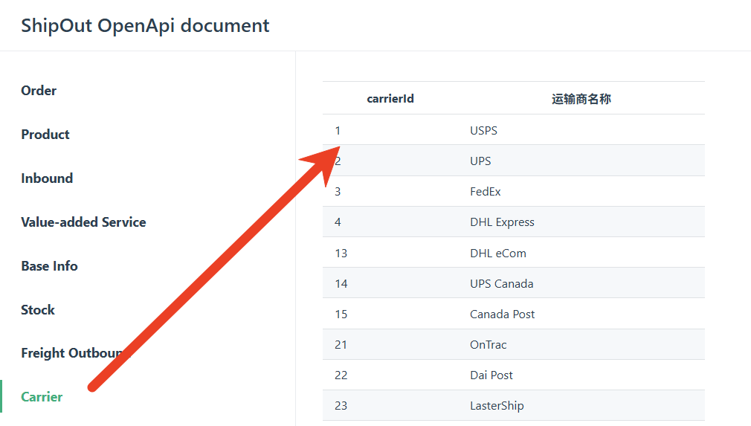Click carrierId value 3 in FedEx row

point(338,192)
